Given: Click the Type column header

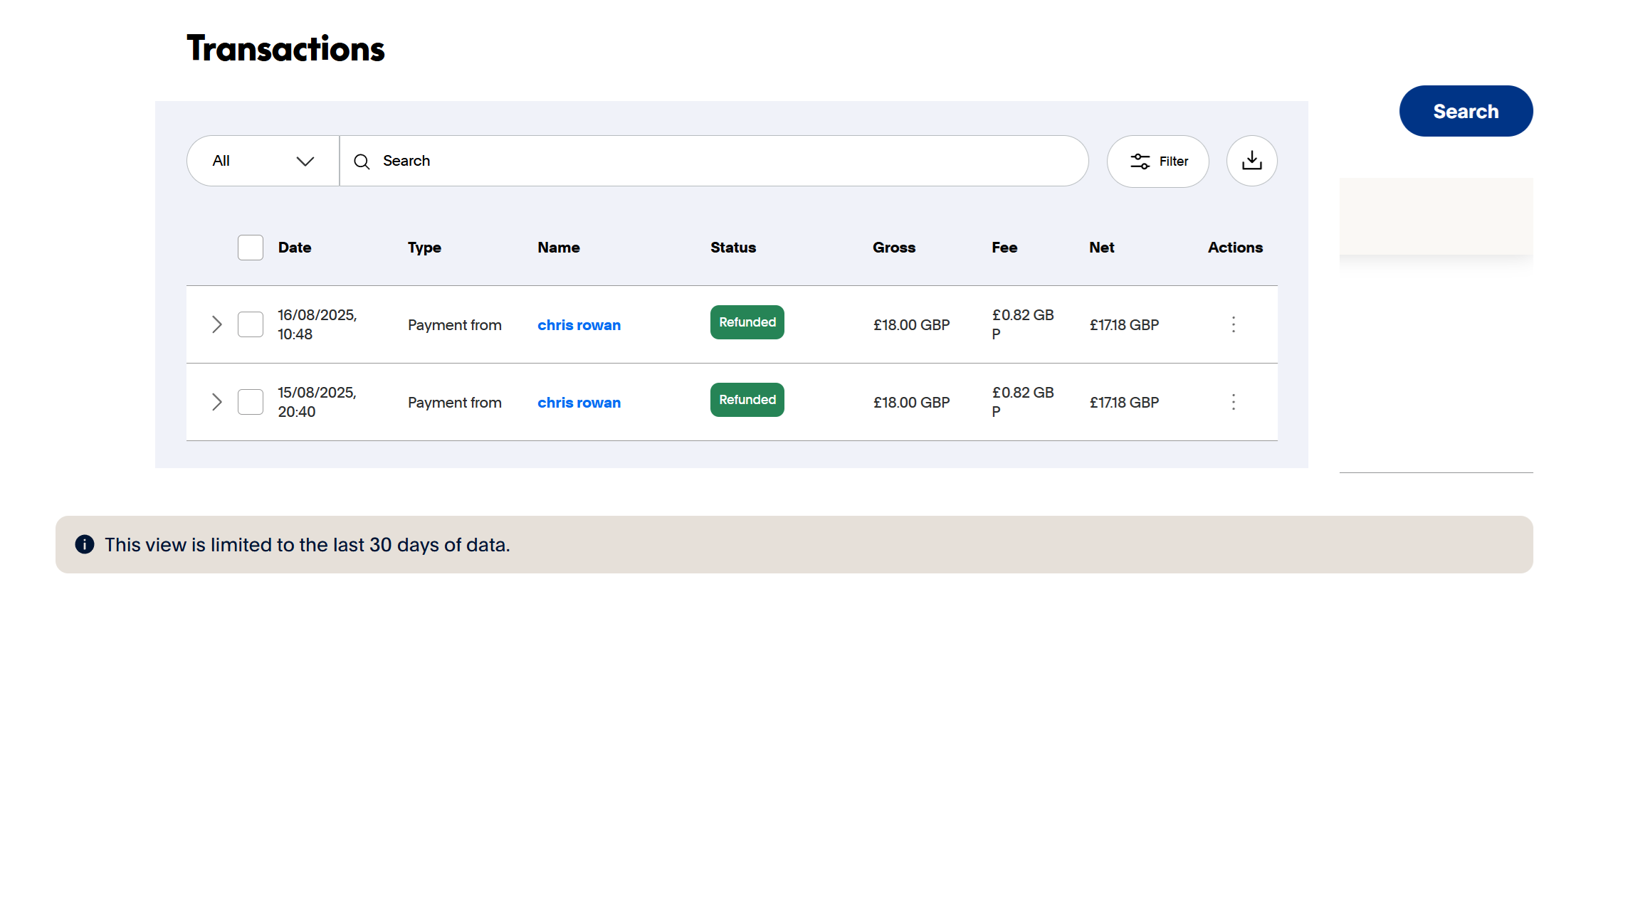Looking at the screenshot, I should 424,248.
